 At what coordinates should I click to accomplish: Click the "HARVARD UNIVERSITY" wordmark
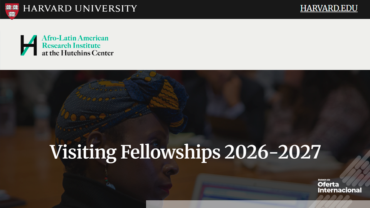(80, 8)
